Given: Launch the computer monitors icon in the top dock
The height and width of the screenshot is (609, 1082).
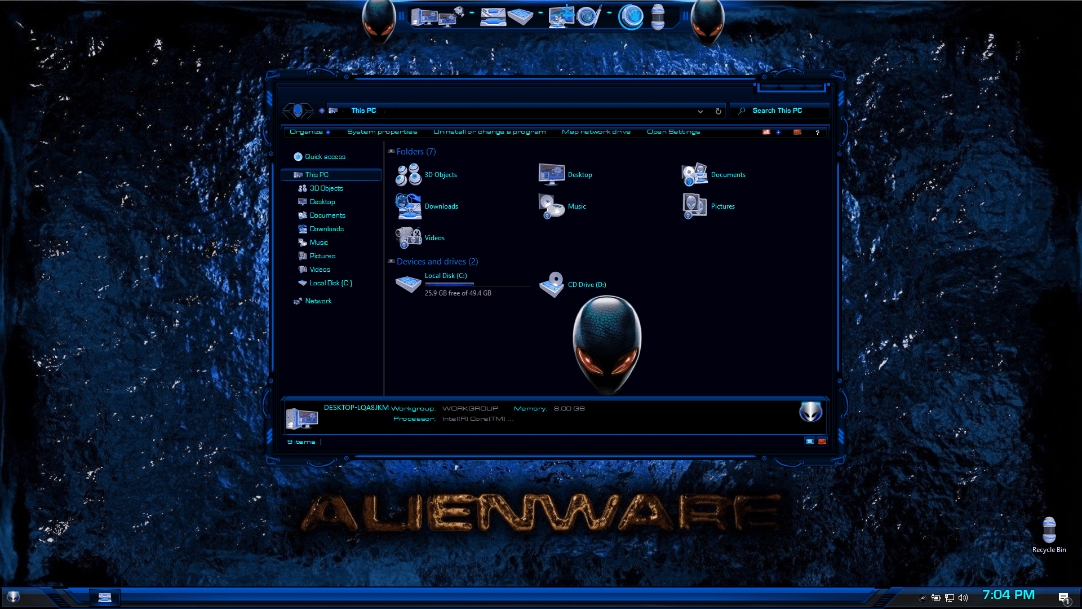Looking at the screenshot, I should click(x=424, y=17).
